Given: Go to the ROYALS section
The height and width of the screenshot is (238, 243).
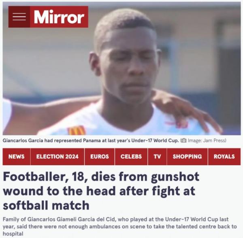Looking at the screenshot, I should (x=224, y=157).
